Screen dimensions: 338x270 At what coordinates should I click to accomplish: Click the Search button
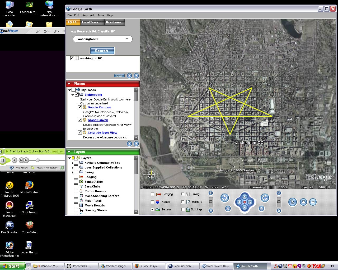pos(102,51)
